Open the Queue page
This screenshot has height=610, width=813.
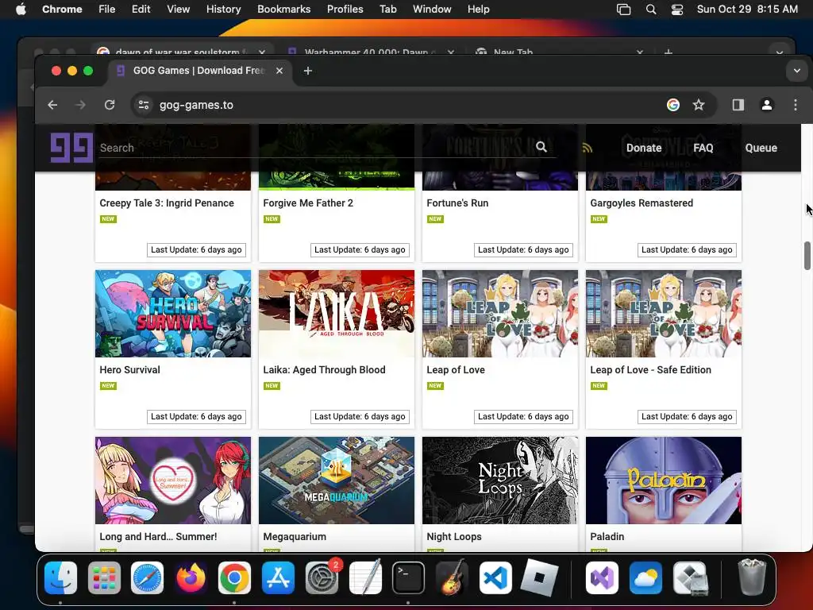point(761,148)
